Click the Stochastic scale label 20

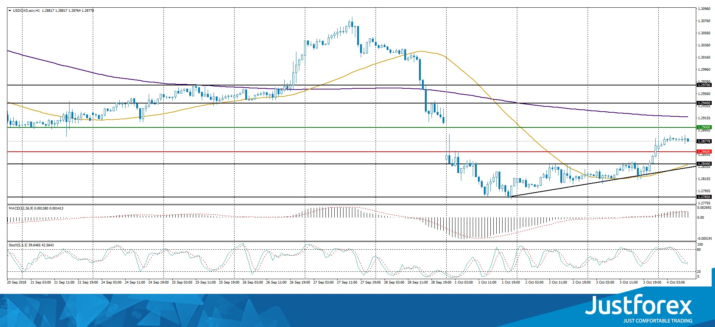coord(699,272)
